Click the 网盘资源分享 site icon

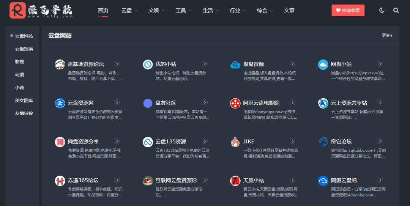[60, 142]
